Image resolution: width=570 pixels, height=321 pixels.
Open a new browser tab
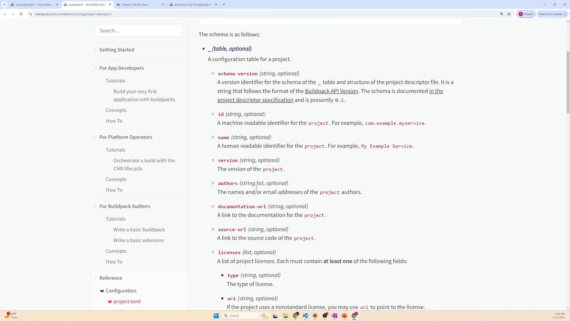[224, 4]
